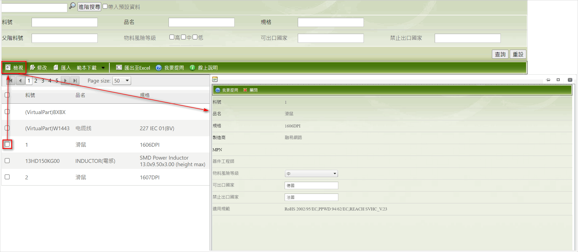Click the magnifier search icon
The height and width of the screenshot is (252, 578).
pyautogui.click(x=72, y=6)
